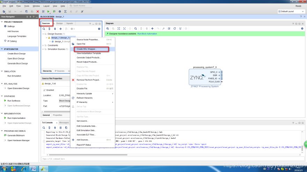Screen dimensions: 307x172
Task: Open the settings gear icon in main toolbar
Action: pos(60,11)
